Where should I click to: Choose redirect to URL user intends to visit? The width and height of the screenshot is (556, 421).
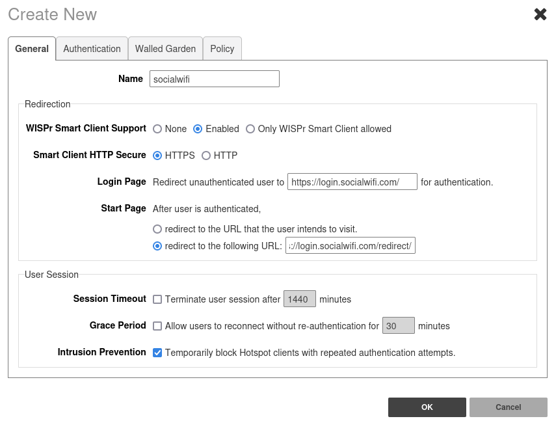point(157,229)
